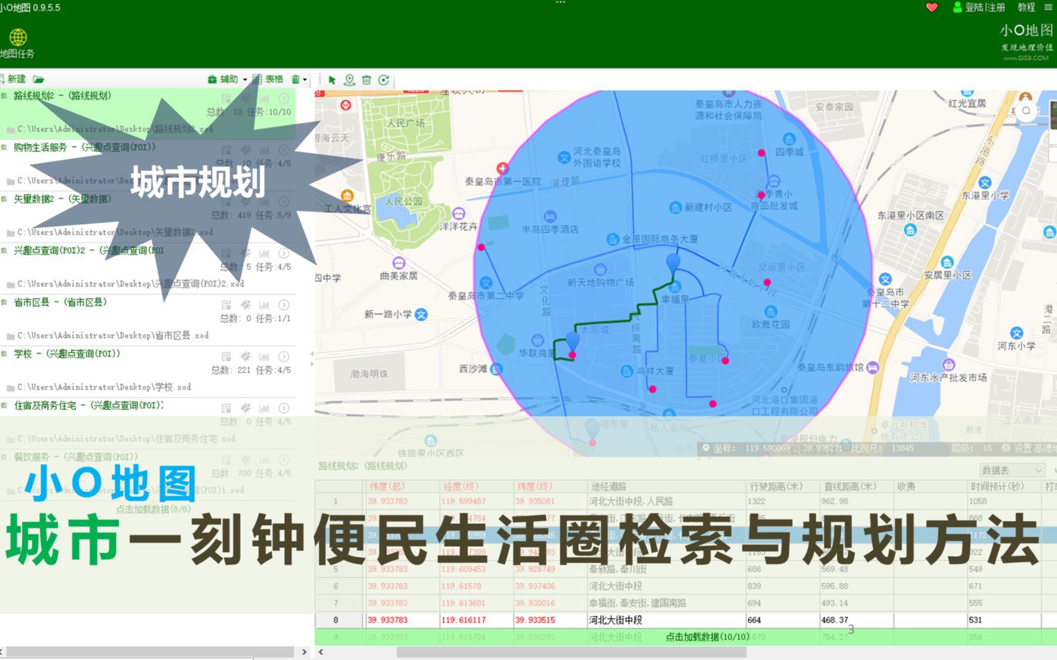Screen dimensions: 1057x660
Task: Select the location pin map tool
Action: pyautogui.click(x=349, y=80)
